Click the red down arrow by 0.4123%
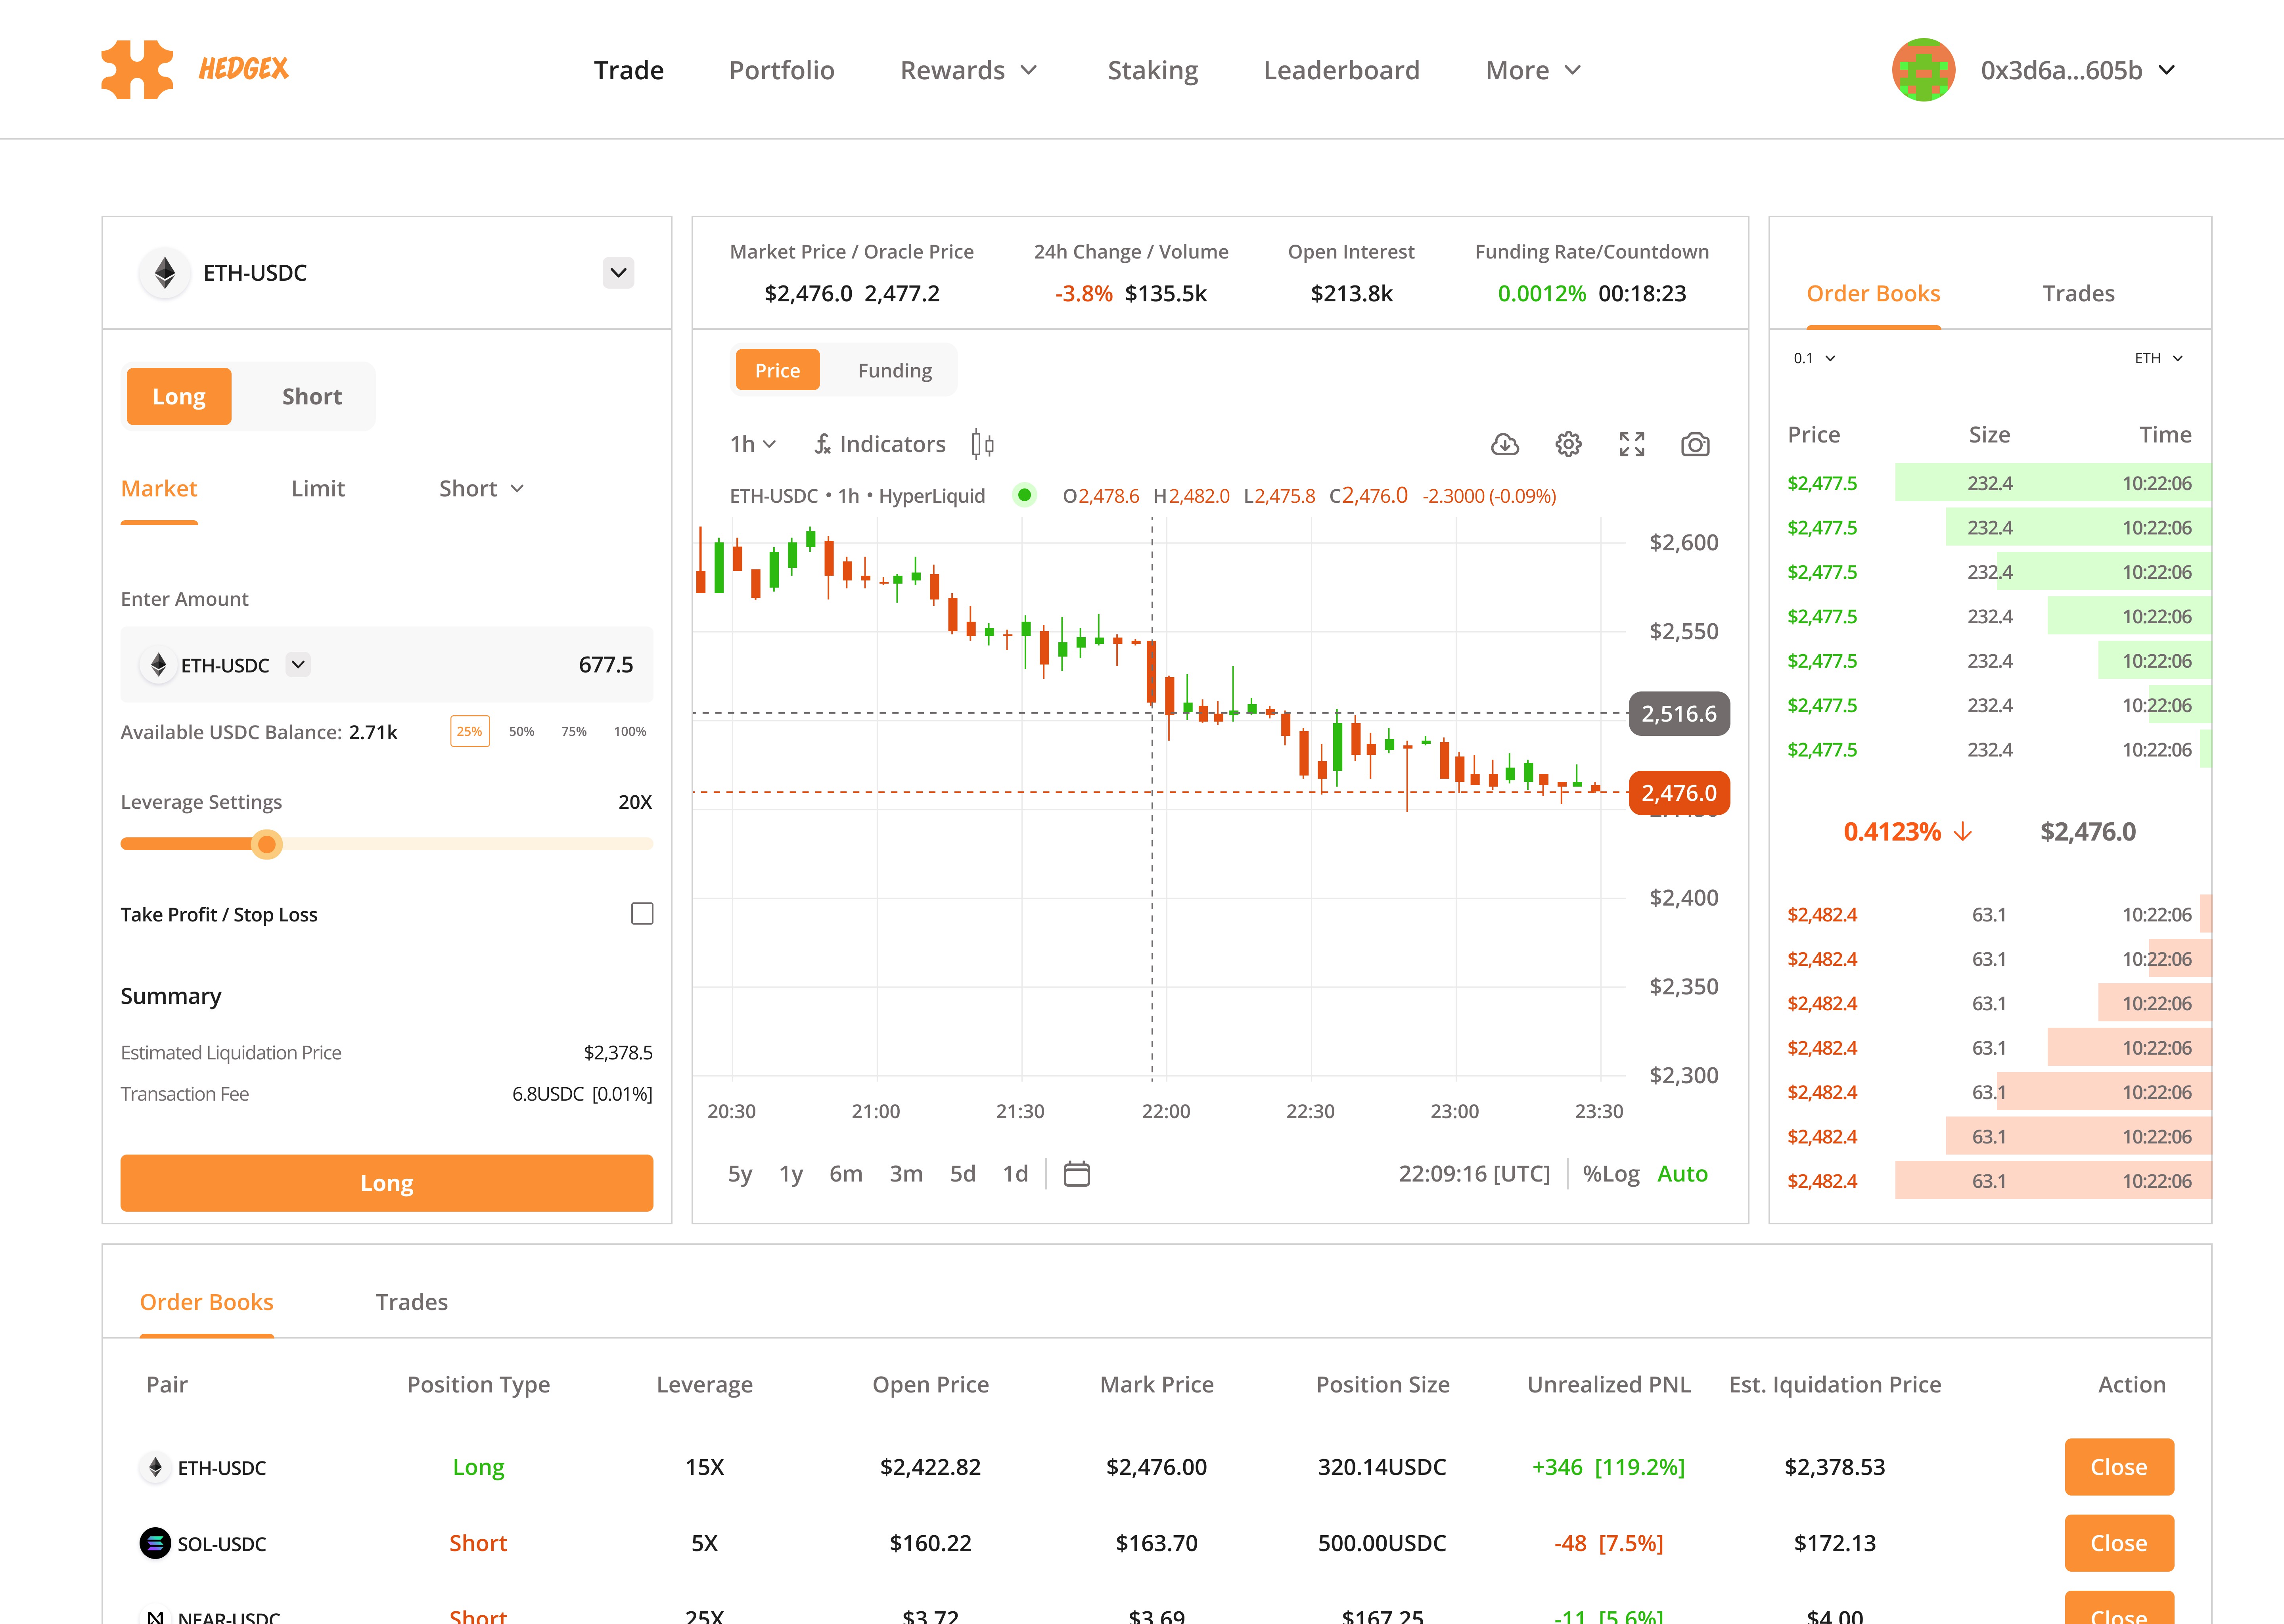This screenshot has height=1624, width=2284. pyautogui.click(x=1963, y=832)
